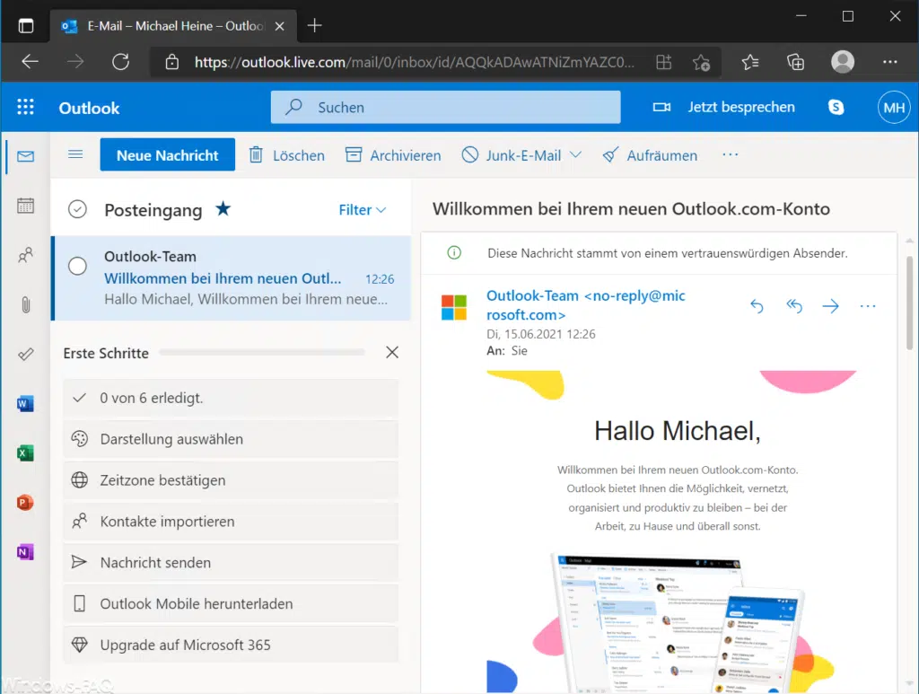Open more mail actions with the ellipsis
This screenshot has height=694, width=919.
click(x=730, y=154)
